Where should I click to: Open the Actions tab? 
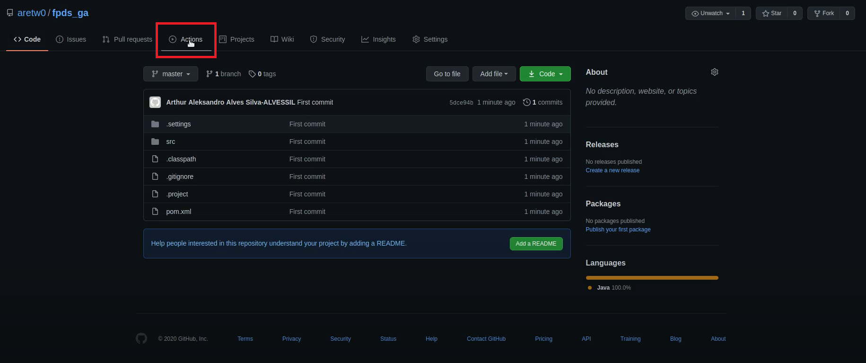(186, 39)
